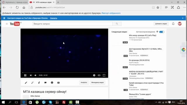Refresh the page in Edge

tap(17, 8)
